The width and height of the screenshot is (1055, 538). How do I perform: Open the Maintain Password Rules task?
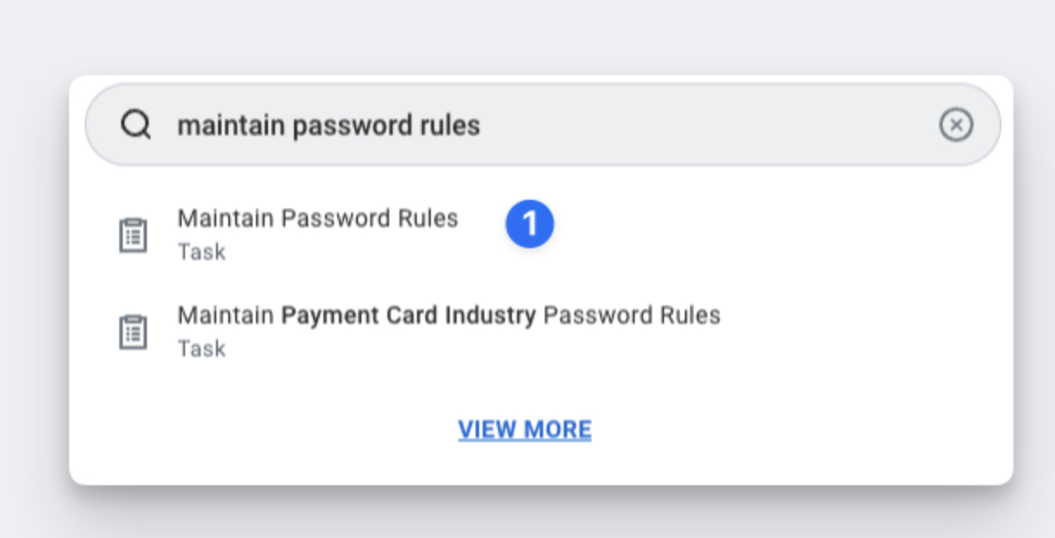point(317,219)
